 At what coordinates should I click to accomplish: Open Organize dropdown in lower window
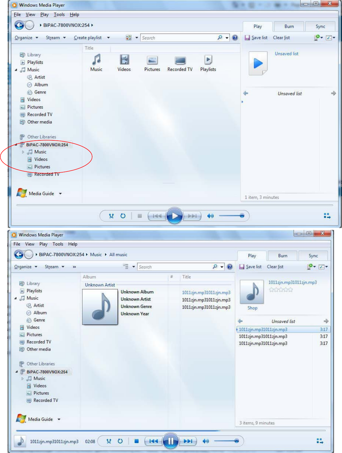click(26, 267)
